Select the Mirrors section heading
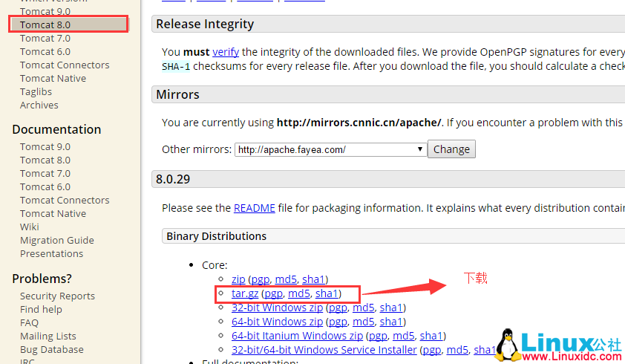This screenshot has width=625, height=364. [177, 94]
